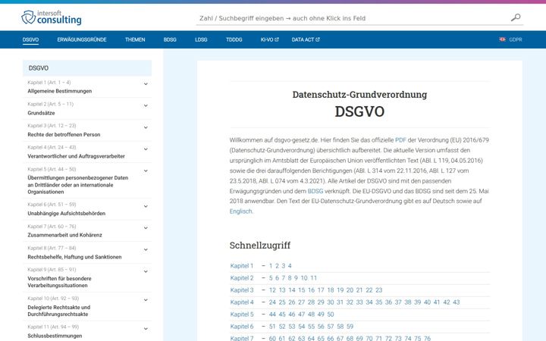Jump to article 24 in Schnellzugriff
Viewport: 546px width, 341px height.
click(272, 302)
